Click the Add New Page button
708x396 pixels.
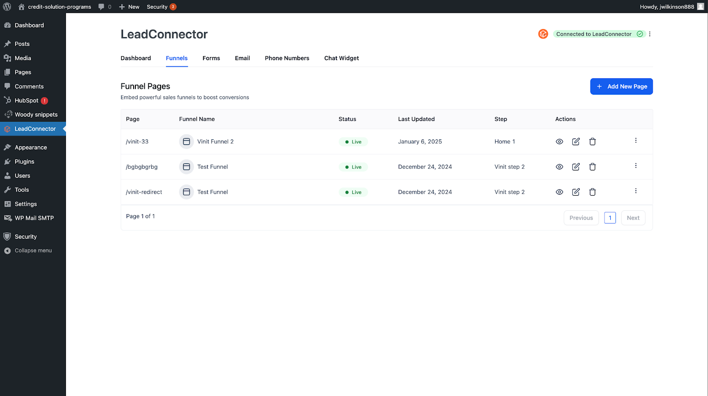pyautogui.click(x=621, y=86)
